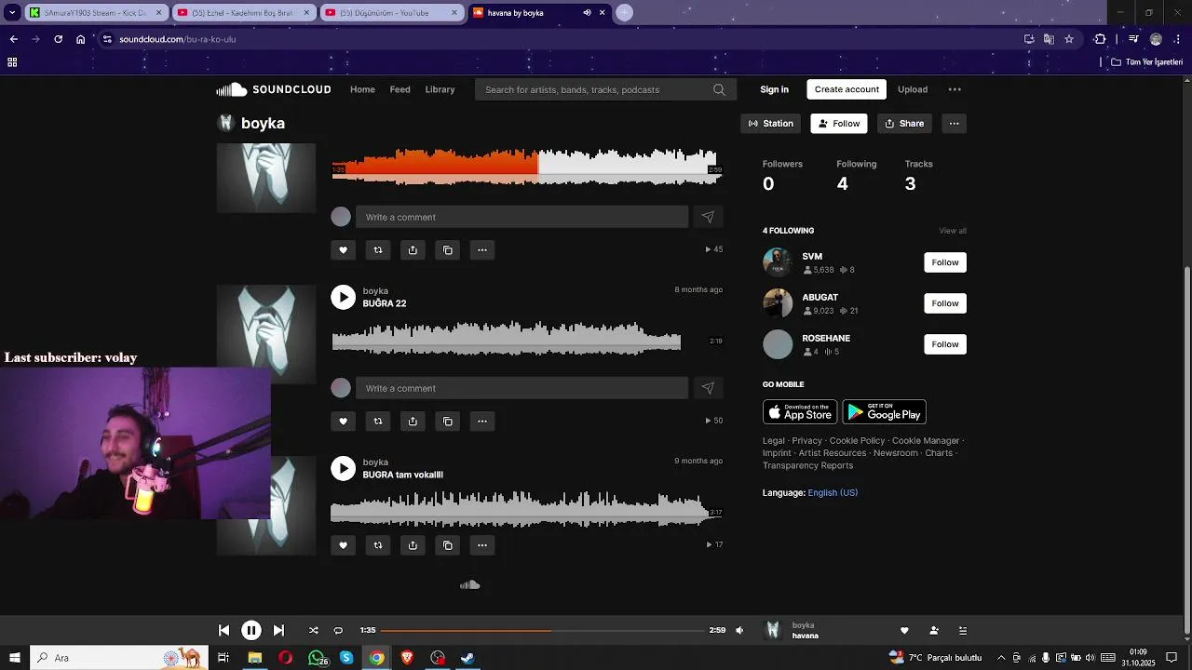Share the track with 45 plays
Screen dimensions: 1192x670
click(x=413, y=250)
